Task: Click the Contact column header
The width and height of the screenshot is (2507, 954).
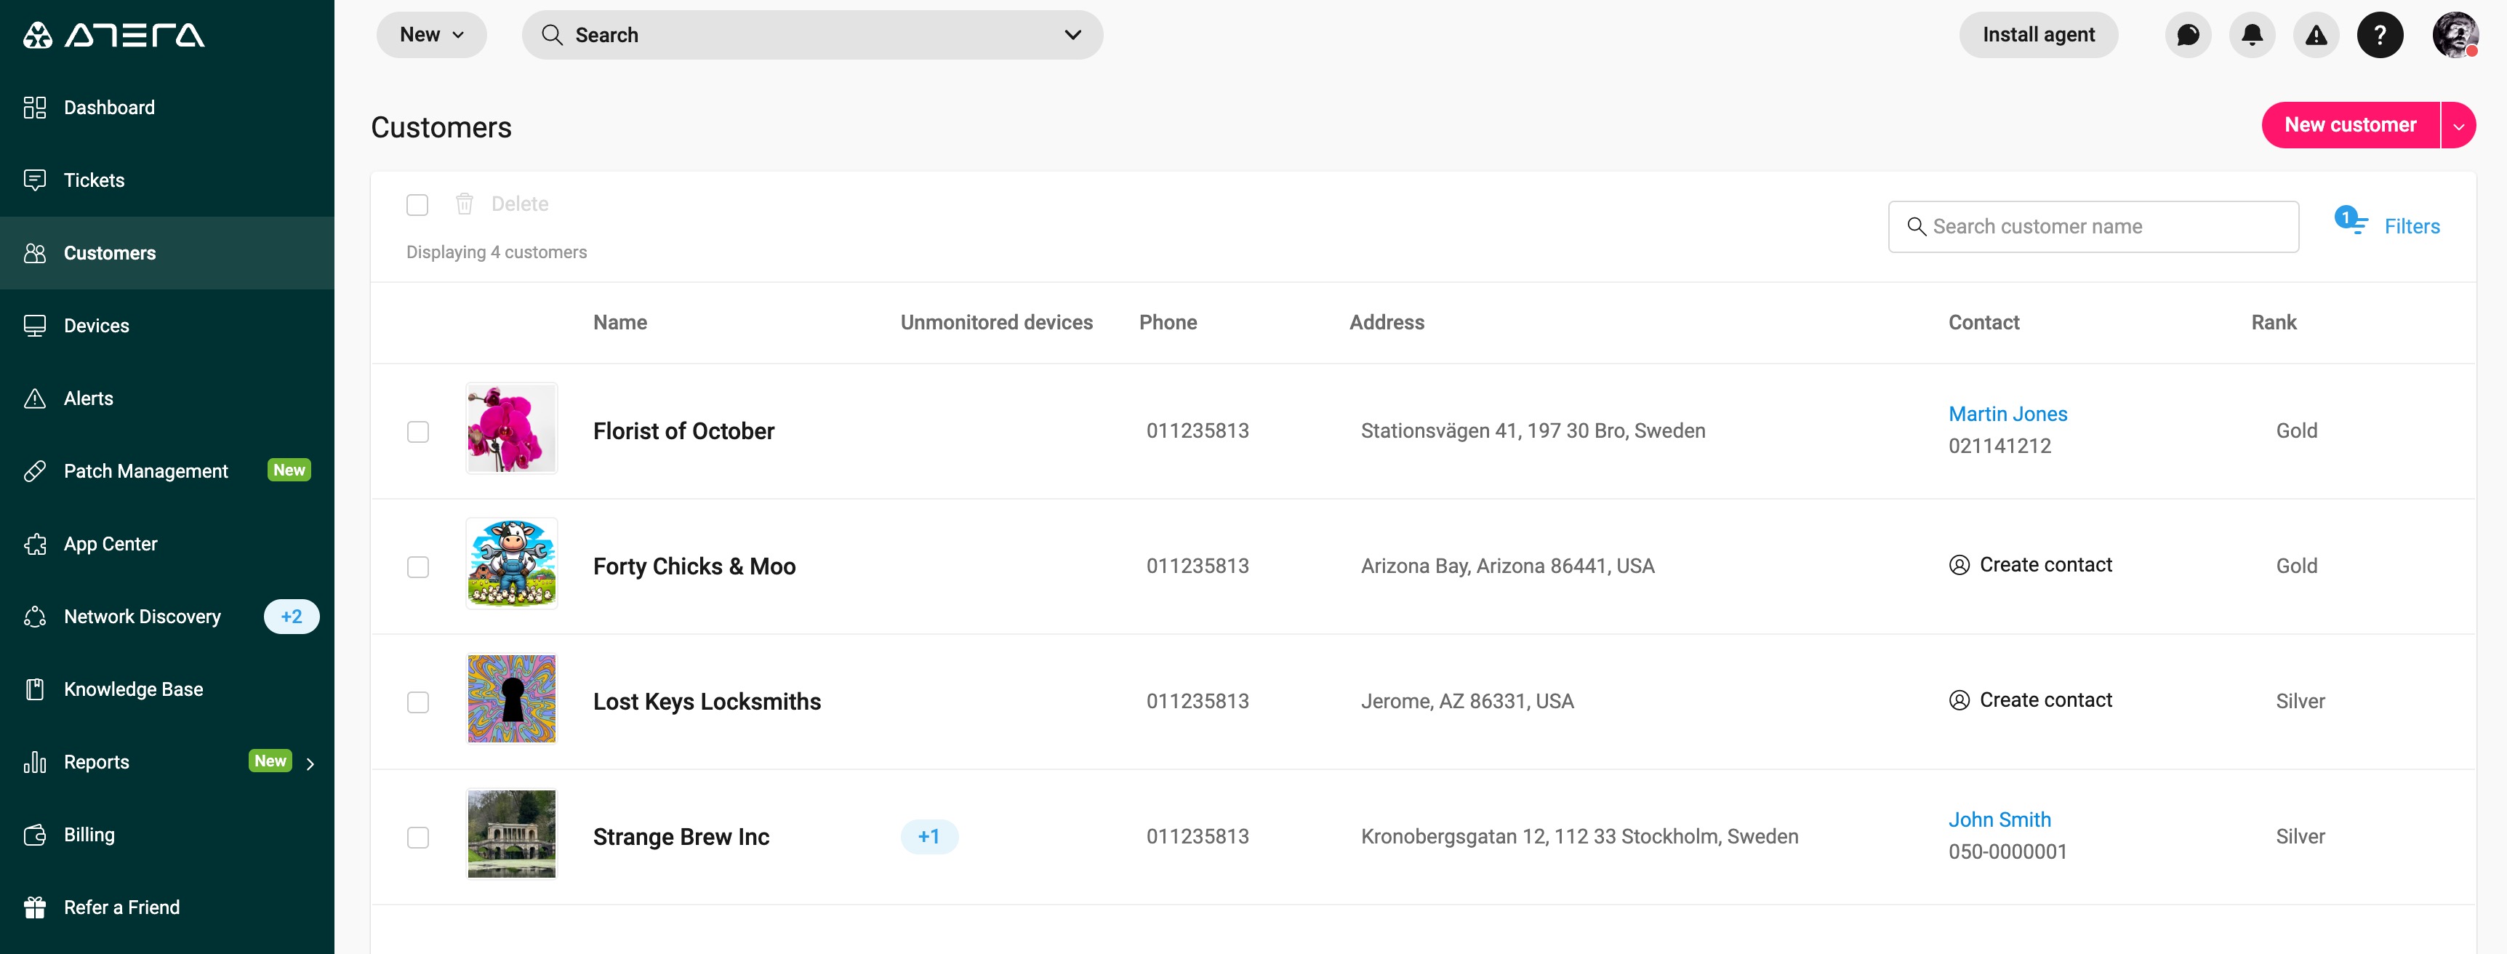Action: coord(1983,322)
